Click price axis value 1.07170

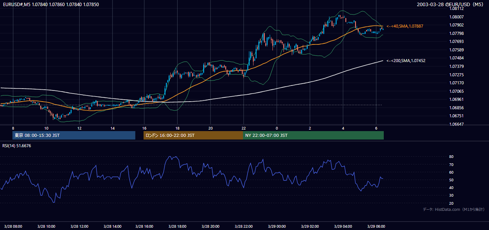click(456, 83)
